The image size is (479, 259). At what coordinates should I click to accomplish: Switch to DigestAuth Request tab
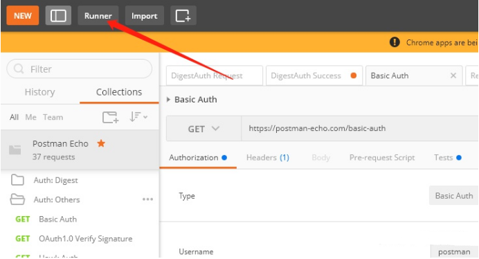pyautogui.click(x=215, y=75)
